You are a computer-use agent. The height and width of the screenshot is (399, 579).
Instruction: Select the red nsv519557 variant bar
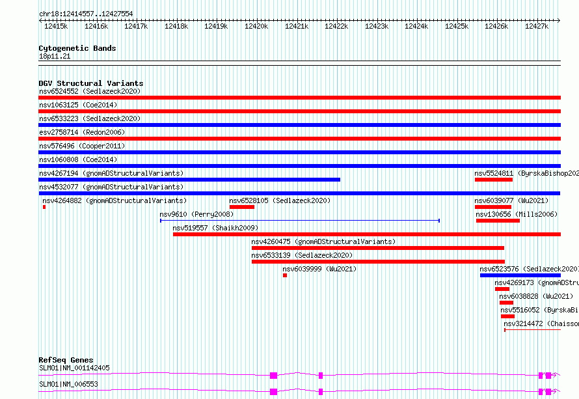click(367, 234)
